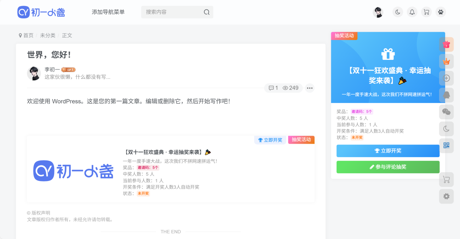Click the 参与评论抽奖 green button
460x239 pixels.
[388, 167]
